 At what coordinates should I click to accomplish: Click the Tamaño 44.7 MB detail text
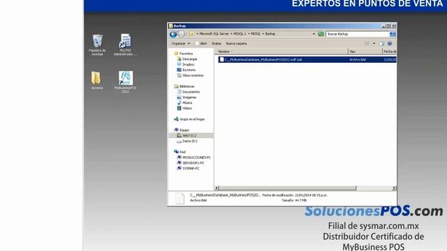[294, 200]
